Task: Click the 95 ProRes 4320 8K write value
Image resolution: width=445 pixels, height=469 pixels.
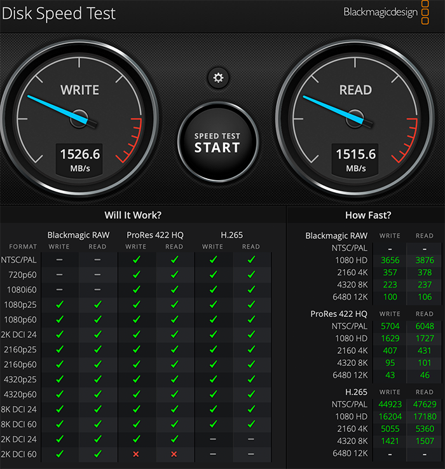Action: point(390,363)
